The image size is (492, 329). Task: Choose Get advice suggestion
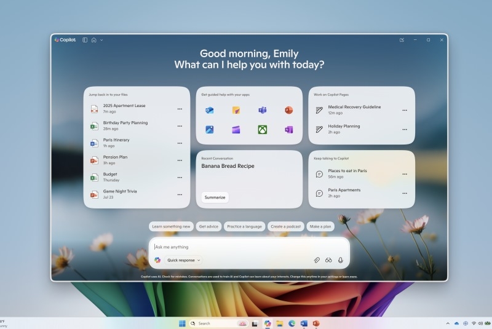(208, 226)
